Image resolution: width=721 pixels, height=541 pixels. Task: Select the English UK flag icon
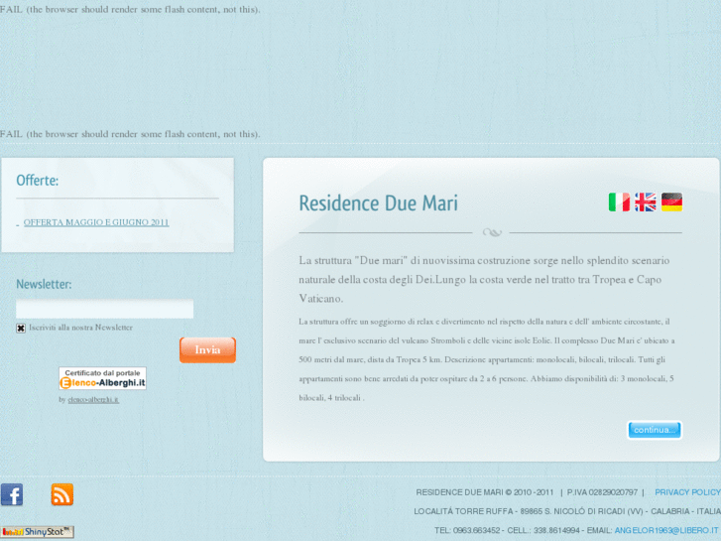[645, 203]
